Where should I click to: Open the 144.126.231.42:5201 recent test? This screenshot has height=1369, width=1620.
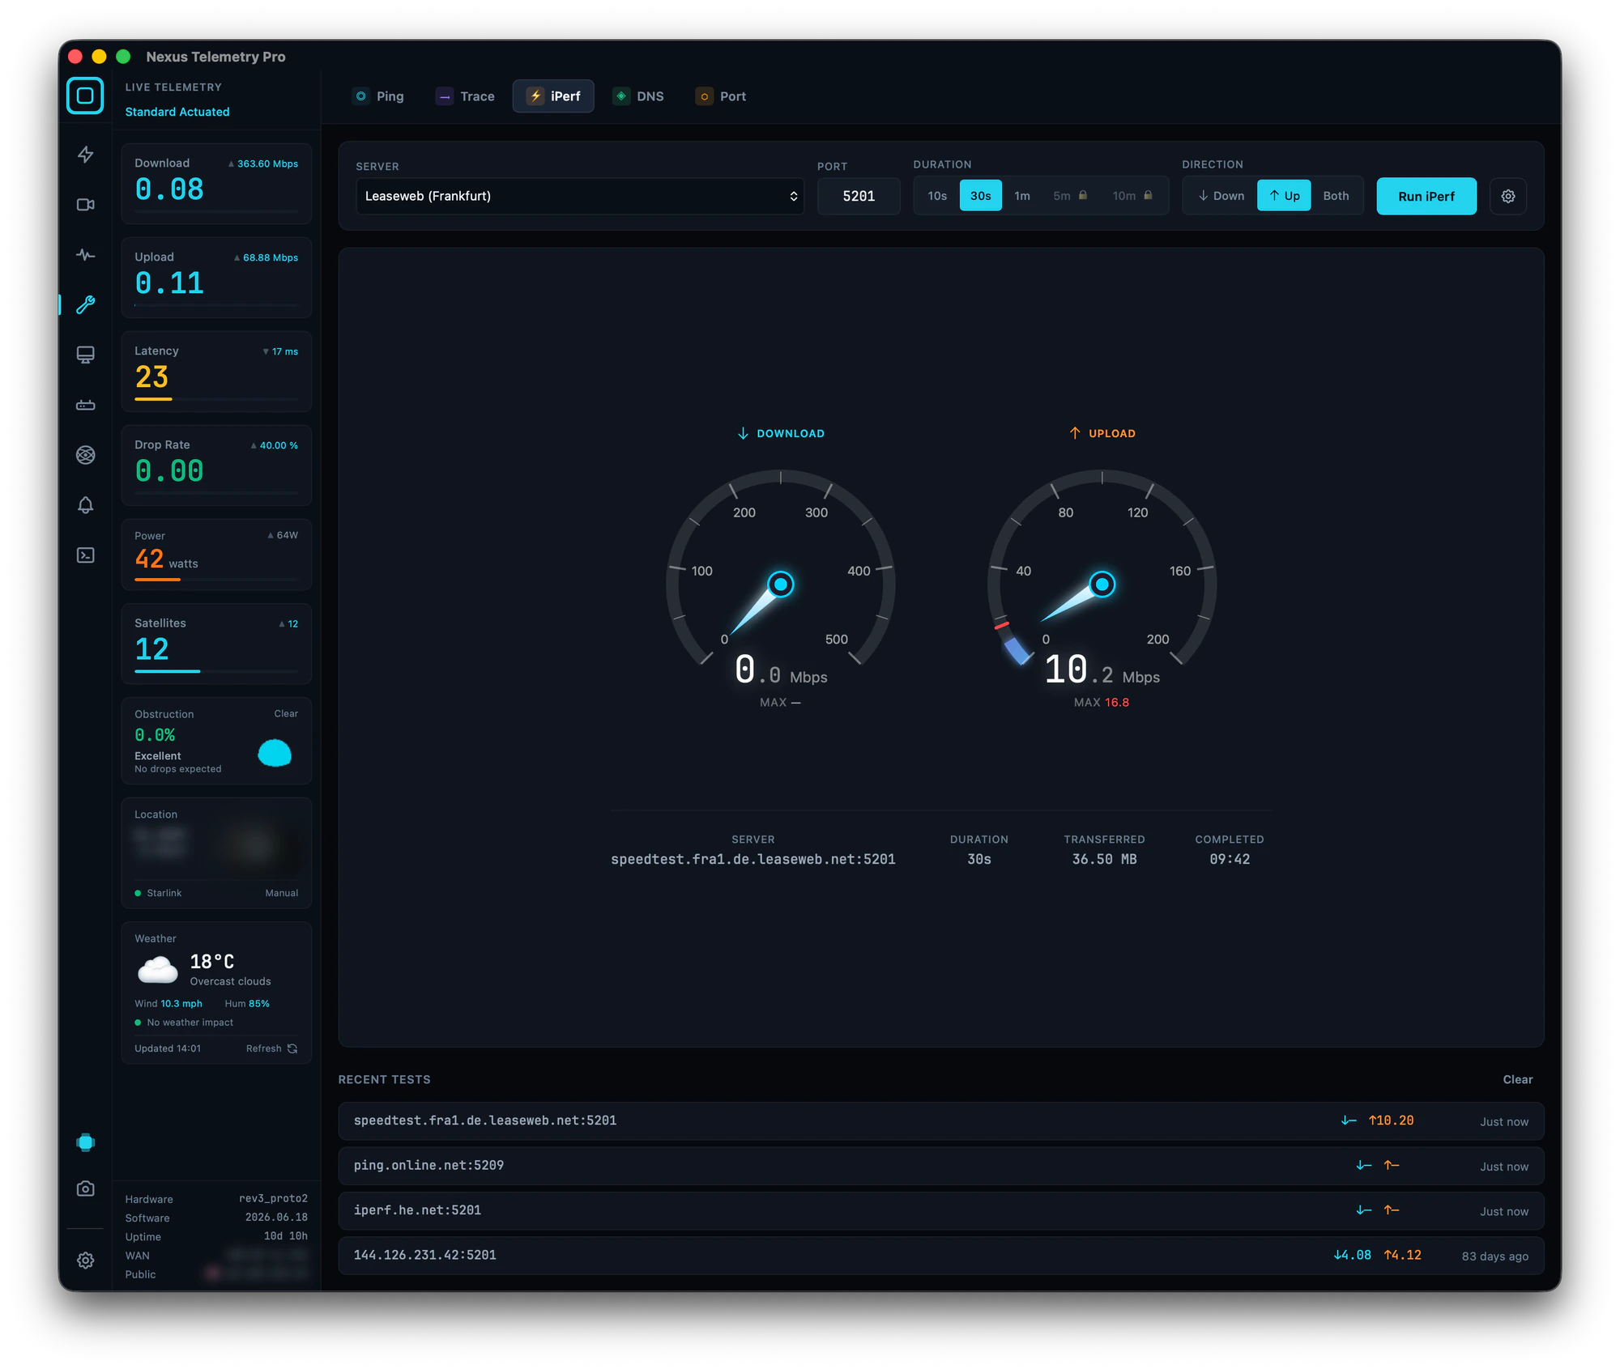pos(941,1255)
